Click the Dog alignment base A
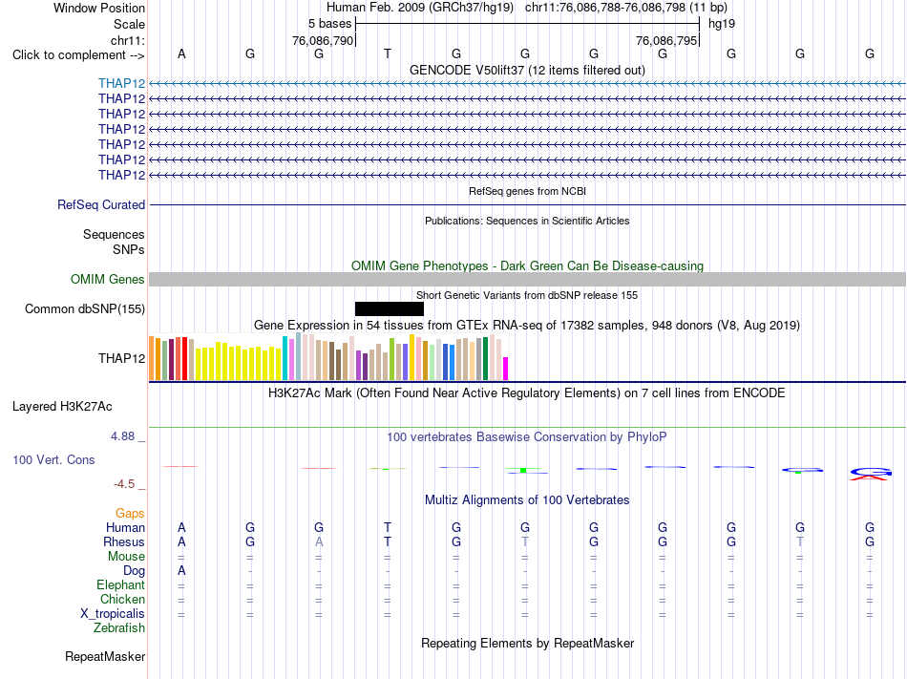The width and height of the screenshot is (907, 679). point(181,571)
